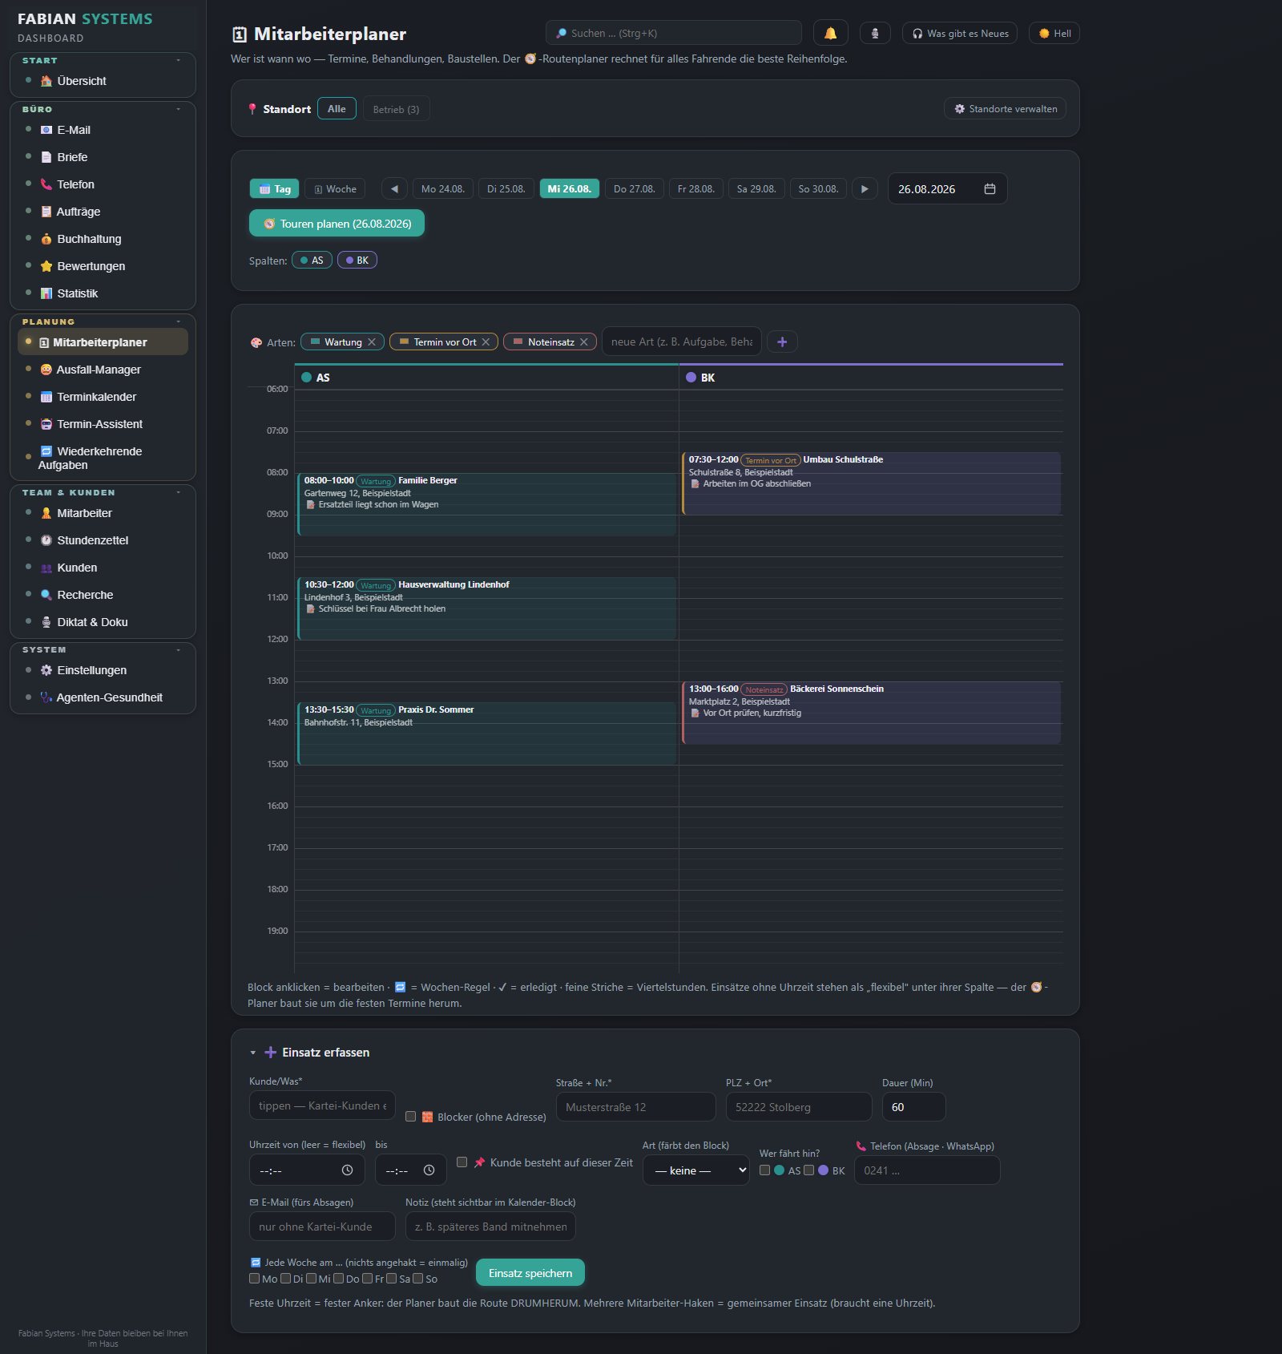Open the 'Art' dropdown showing keine
Viewport: 1282px width, 1354px height.
tap(695, 1170)
